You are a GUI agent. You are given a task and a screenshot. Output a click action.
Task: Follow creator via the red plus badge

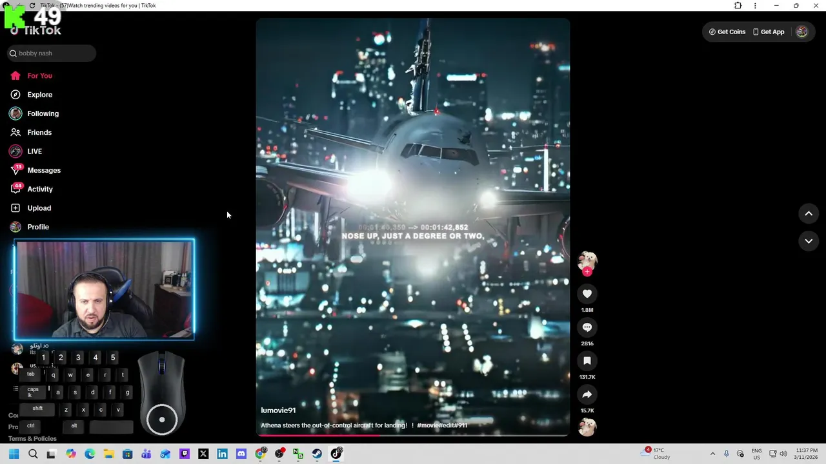click(x=587, y=271)
